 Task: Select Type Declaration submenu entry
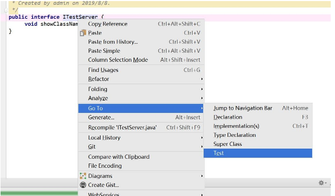coord(258,135)
